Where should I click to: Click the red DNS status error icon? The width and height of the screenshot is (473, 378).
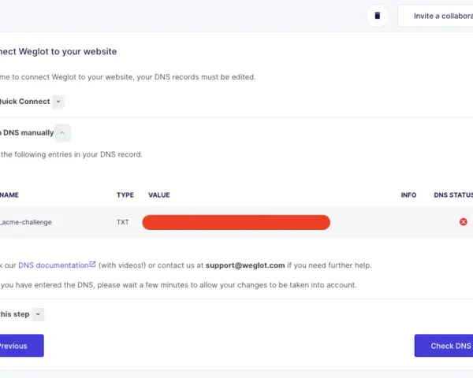[x=464, y=222]
